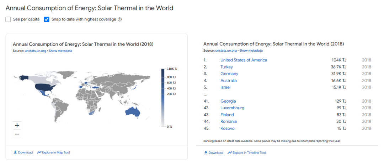
Task: Zoom in on the map with plus button
Action: tap(17, 126)
